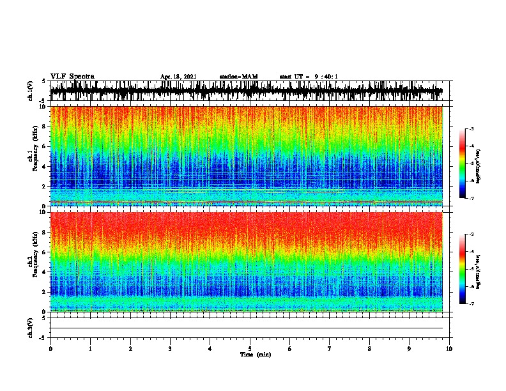Click the "5" minute tick label
506x391 pixels.
250,349
